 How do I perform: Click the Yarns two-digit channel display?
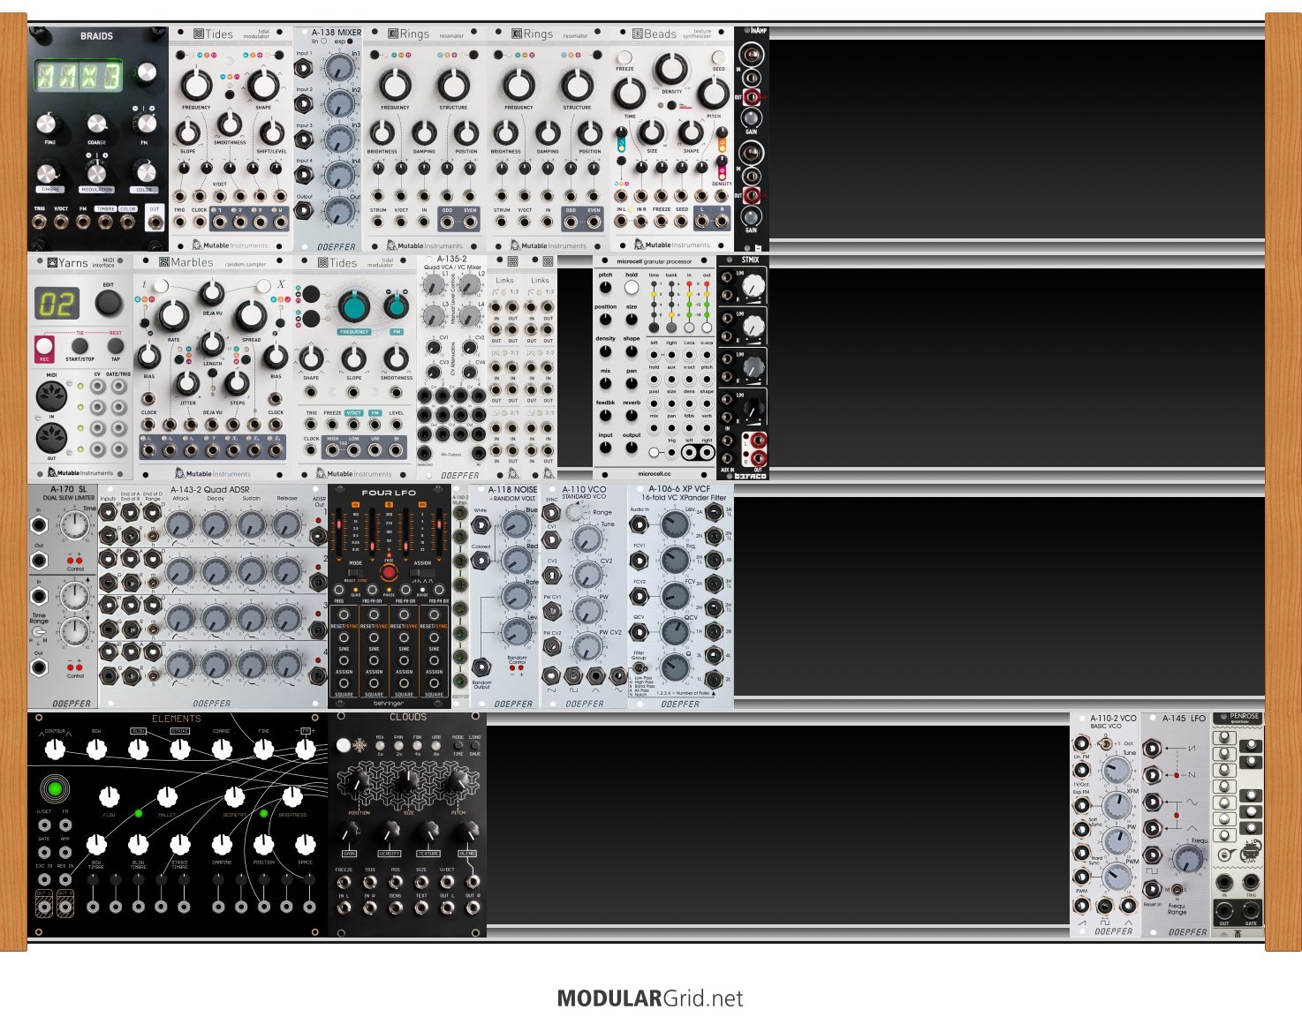point(57,305)
